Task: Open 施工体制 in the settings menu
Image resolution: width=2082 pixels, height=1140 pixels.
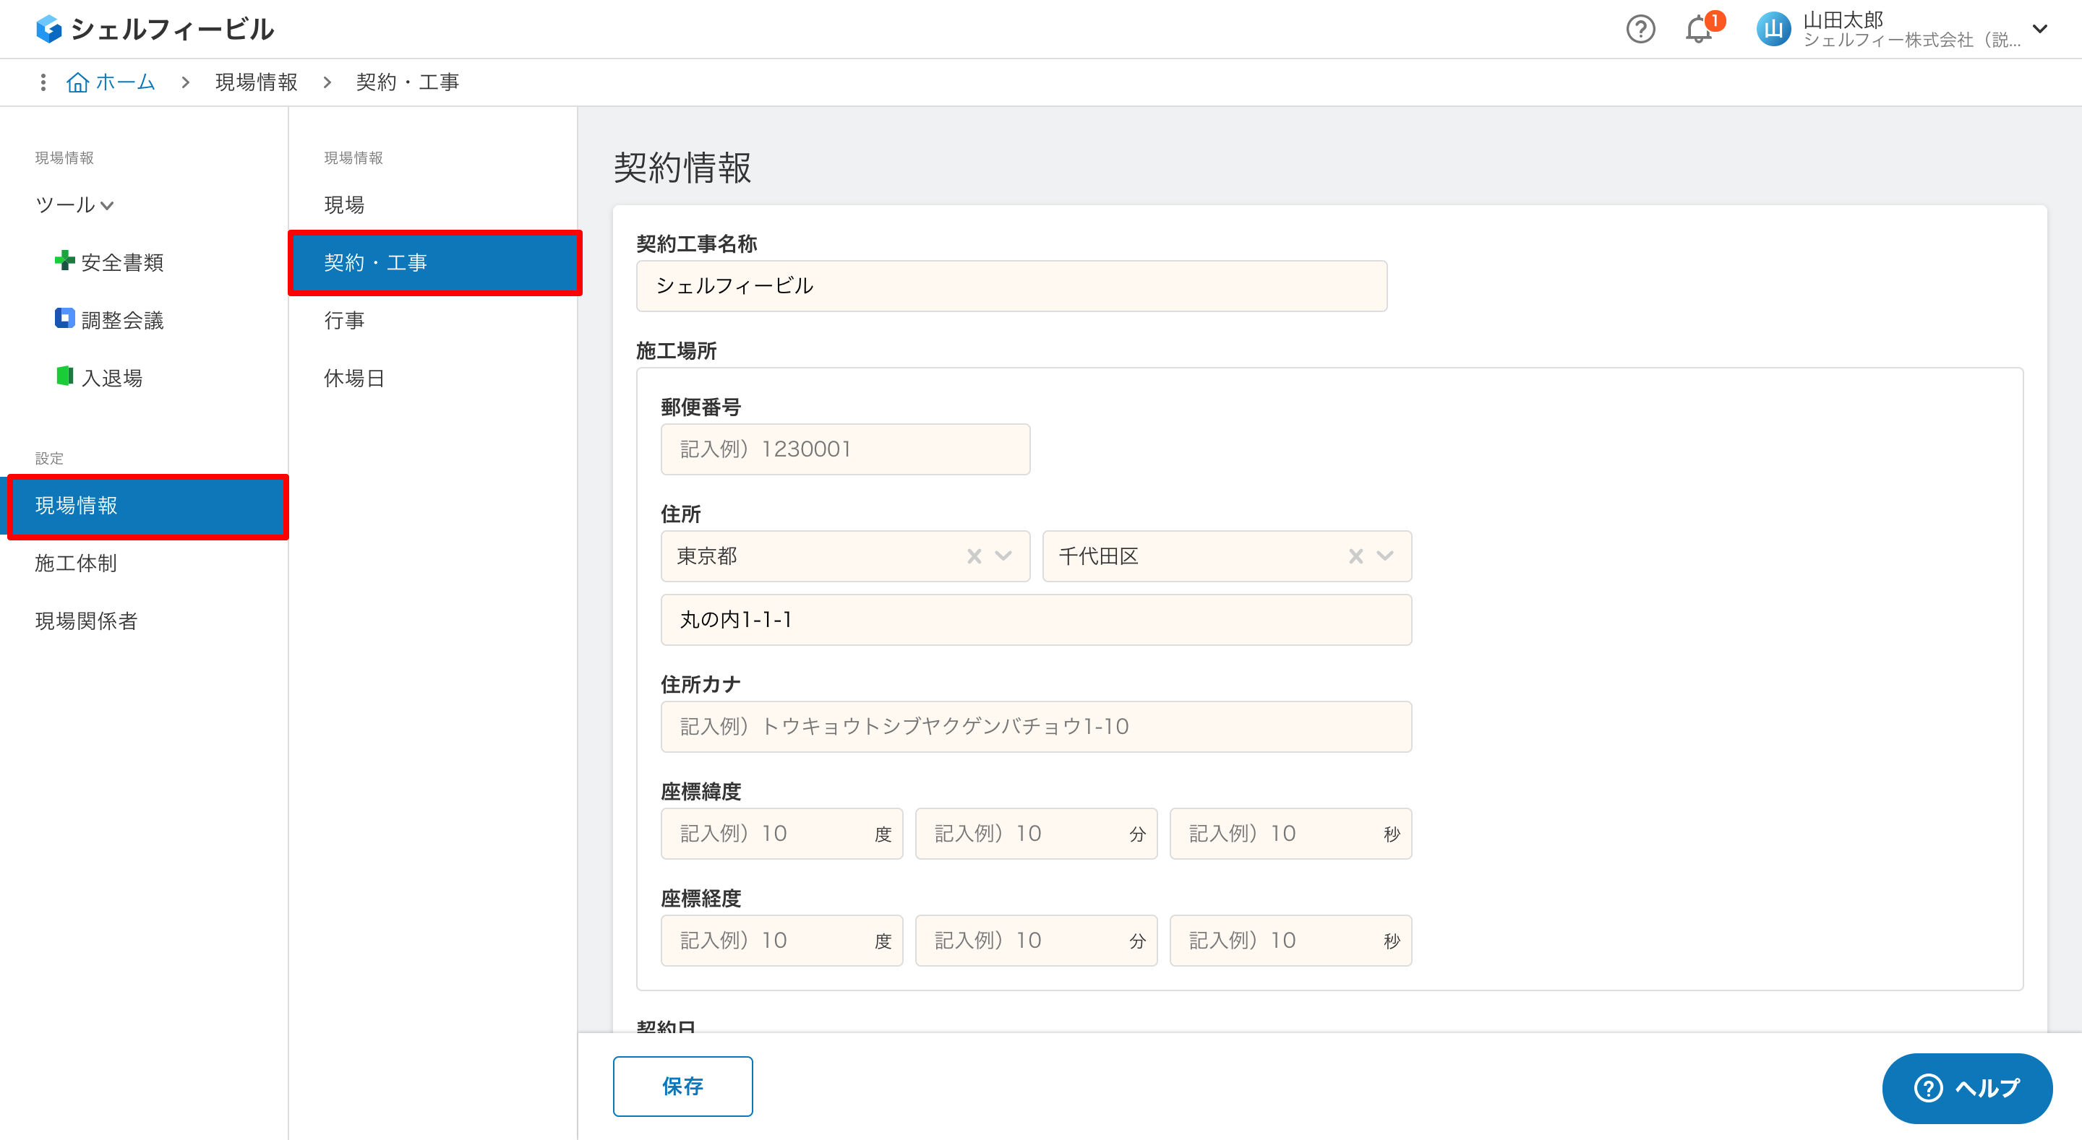Action: pos(76,563)
